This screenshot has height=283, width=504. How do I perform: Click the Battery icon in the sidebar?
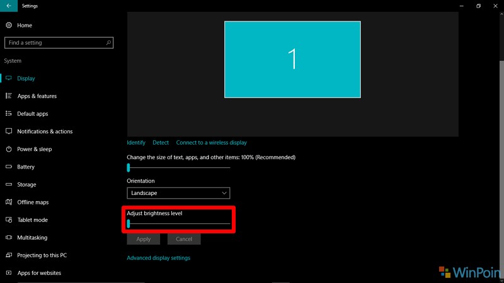pyautogui.click(x=9, y=167)
